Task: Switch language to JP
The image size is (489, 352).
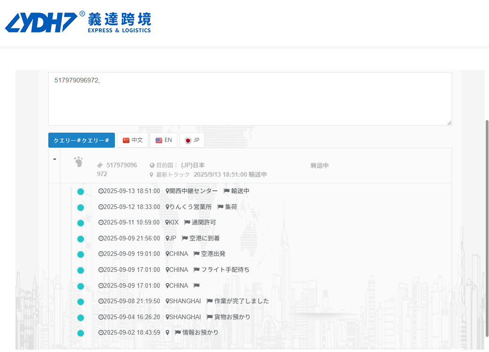Action: [x=192, y=140]
